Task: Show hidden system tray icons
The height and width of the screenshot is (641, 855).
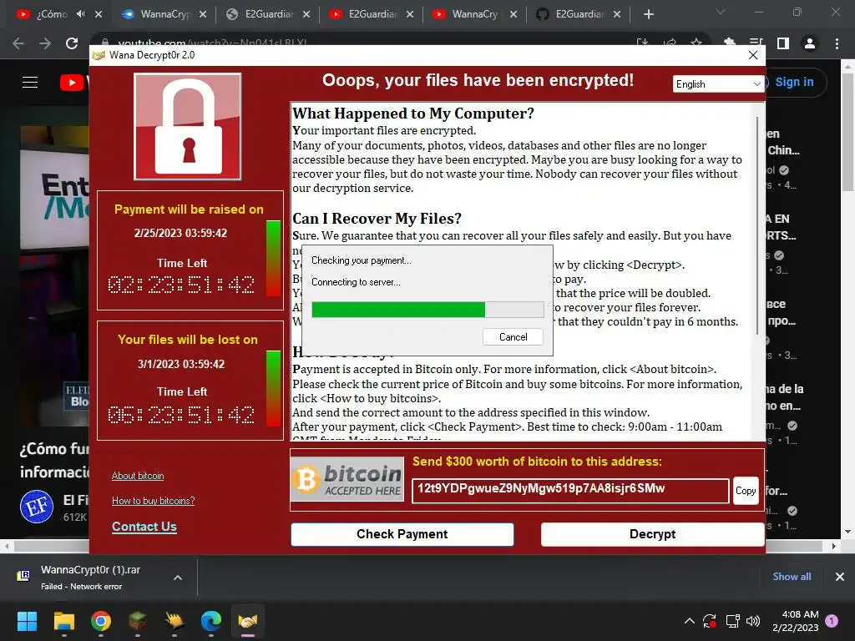Action: [689, 621]
